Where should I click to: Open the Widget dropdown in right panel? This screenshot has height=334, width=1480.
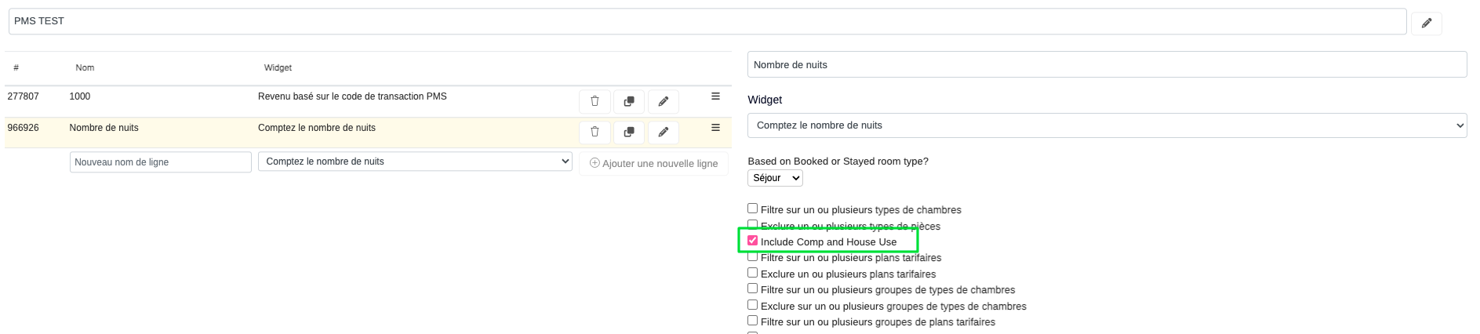[x=1107, y=125]
